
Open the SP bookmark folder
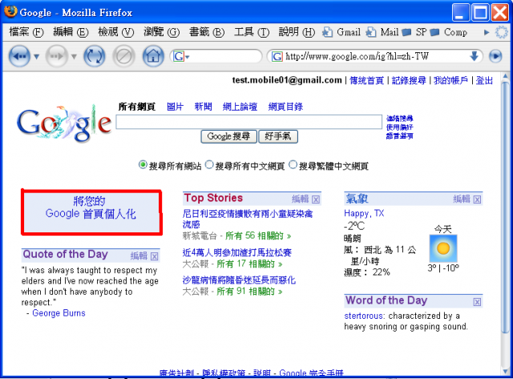point(414,32)
